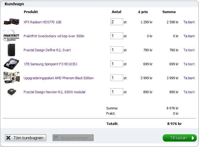
Task: Click quantity field for XFX Radeon HD5770
Action: [x=116, y=22]
